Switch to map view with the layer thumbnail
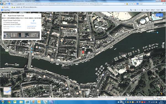 tap(7, 91)
